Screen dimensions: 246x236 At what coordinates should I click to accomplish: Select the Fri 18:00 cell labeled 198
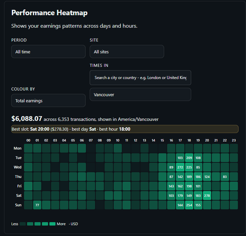coord(189,186)
